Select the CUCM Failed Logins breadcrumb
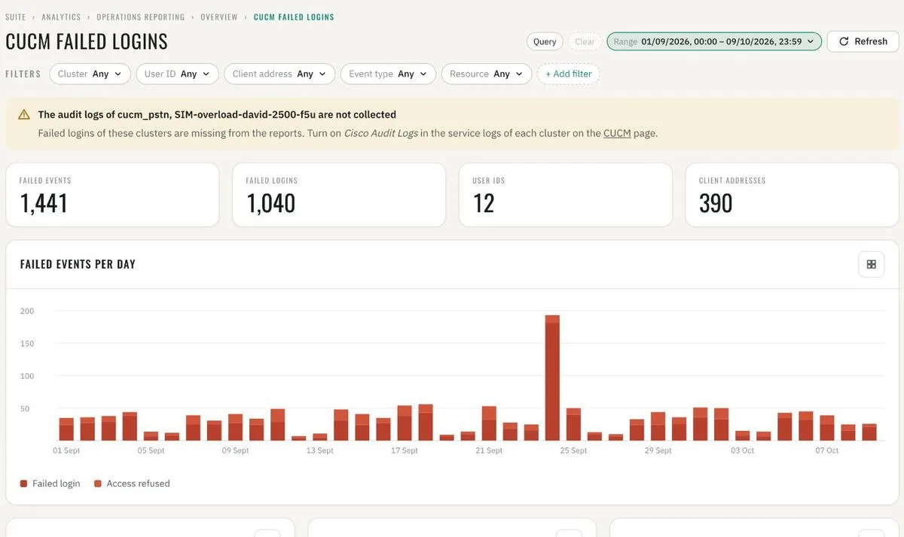Viewport: 904px width, 537px height. coord(294,17)
